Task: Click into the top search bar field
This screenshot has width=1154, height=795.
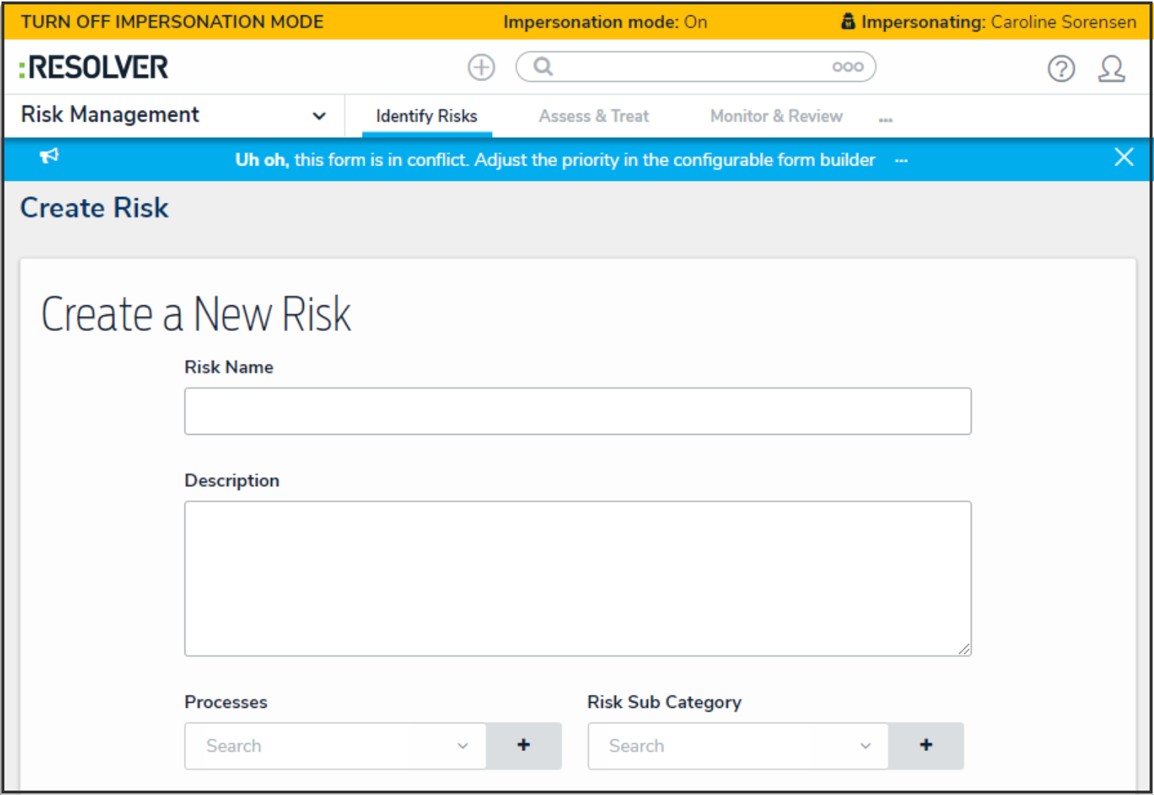Action: point(696,67)
